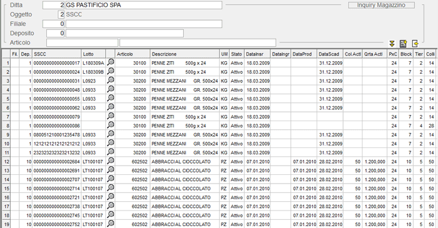The height and width of the screenshot is (228, 438).
Task: Open magnifier for lotto L180309B row
Action: (x=111, y=71)
